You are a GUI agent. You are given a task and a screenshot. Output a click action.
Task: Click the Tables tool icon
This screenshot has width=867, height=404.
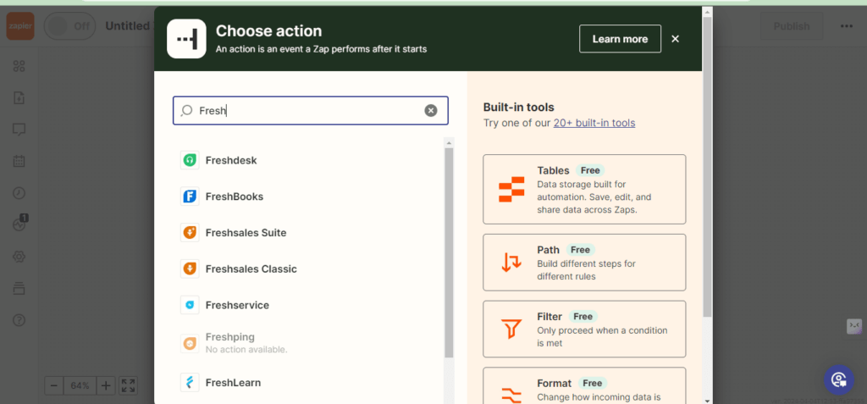[511, 189]
